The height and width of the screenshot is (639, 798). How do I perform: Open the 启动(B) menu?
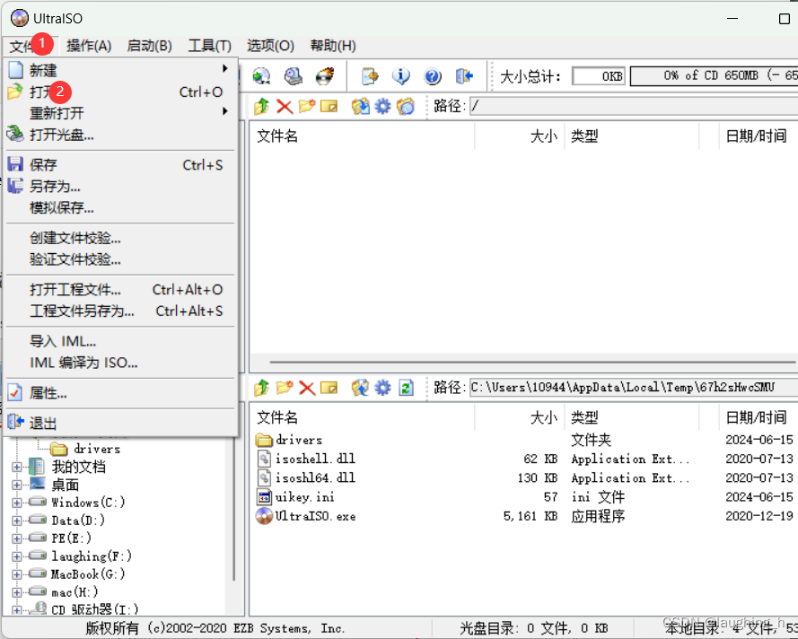[x=149, y=46]
